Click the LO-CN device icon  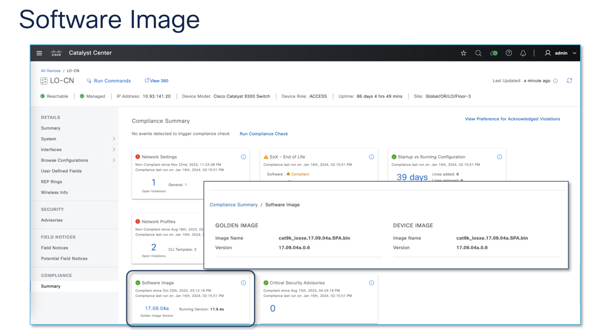(44, 81)
